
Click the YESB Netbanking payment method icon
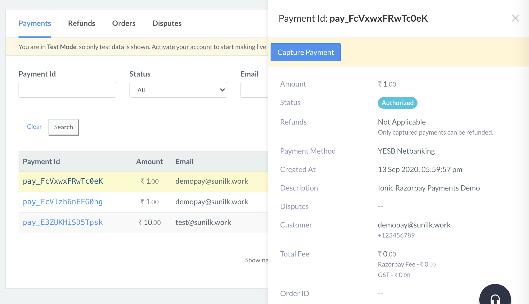(x=406, y=151)
